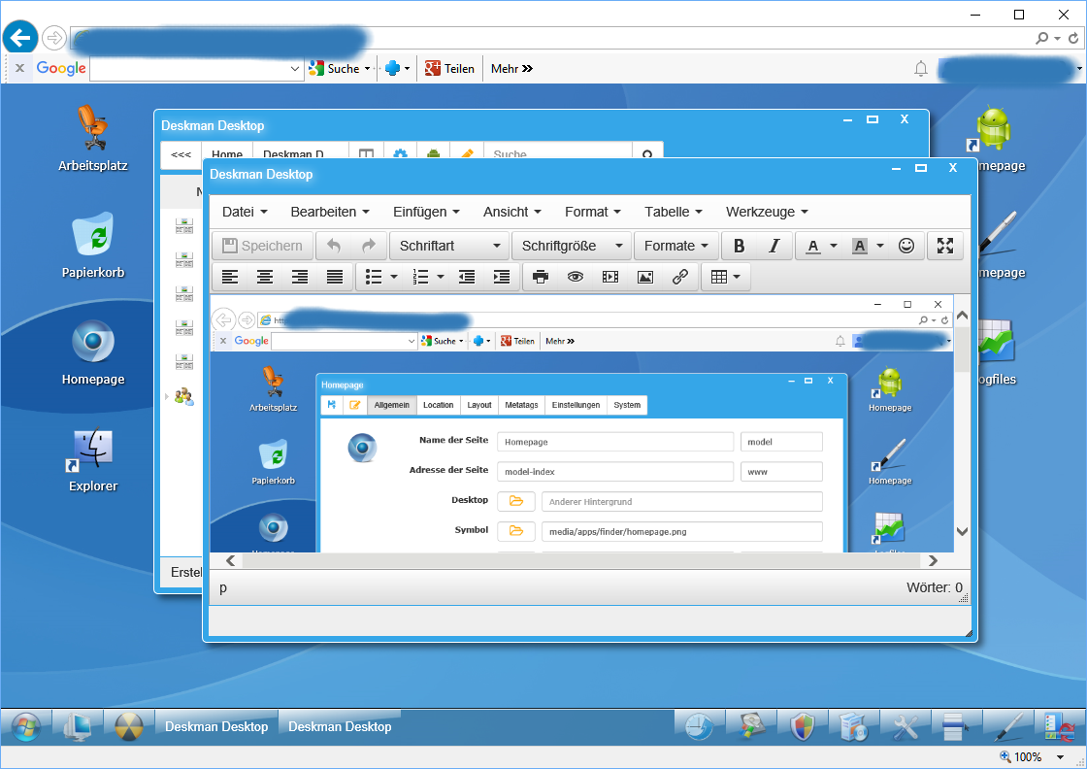Open the Tabelle menu
1087x769 pixels.
pyautogui.click(x=674, y=213)
